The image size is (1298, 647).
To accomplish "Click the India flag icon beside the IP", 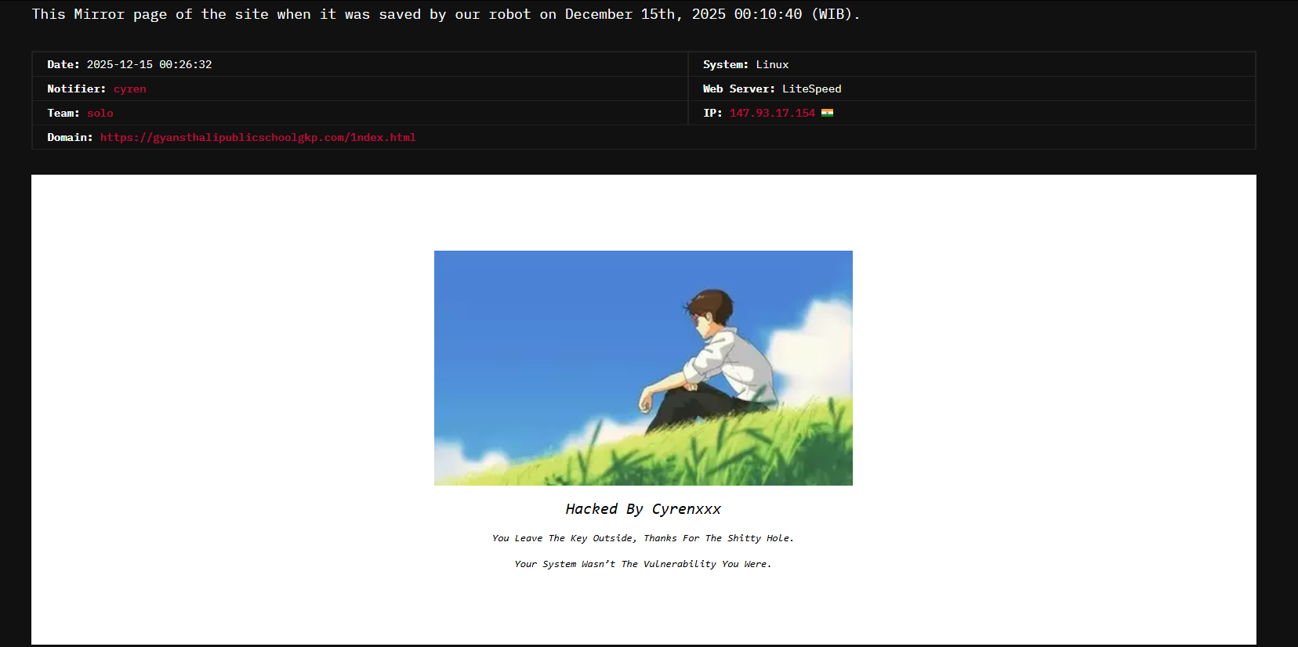I will point(827,113).
